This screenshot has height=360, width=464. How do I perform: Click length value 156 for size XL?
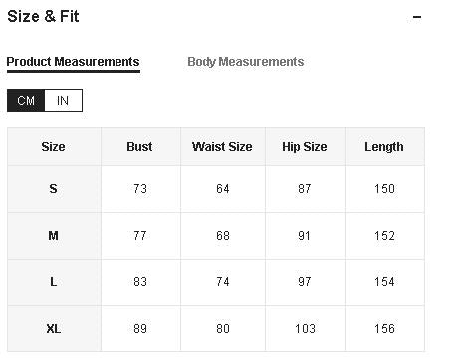(384, 329)
